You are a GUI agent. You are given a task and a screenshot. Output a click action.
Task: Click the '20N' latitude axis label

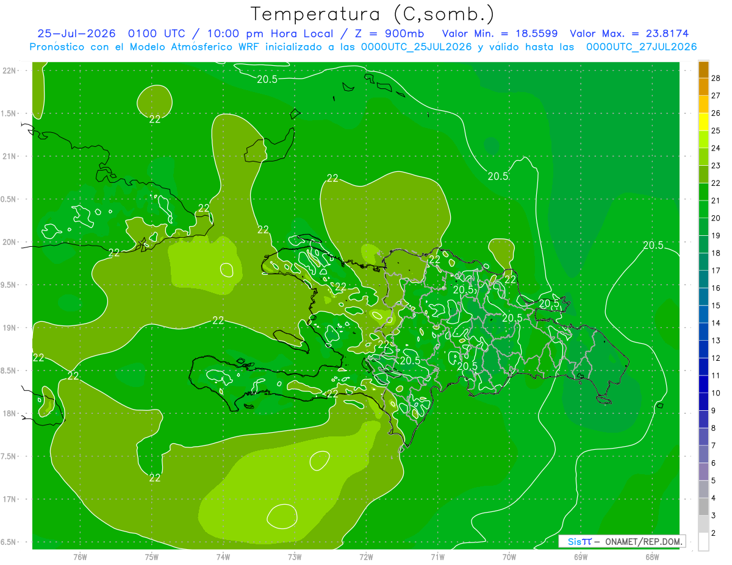click(x=10, y=242)
